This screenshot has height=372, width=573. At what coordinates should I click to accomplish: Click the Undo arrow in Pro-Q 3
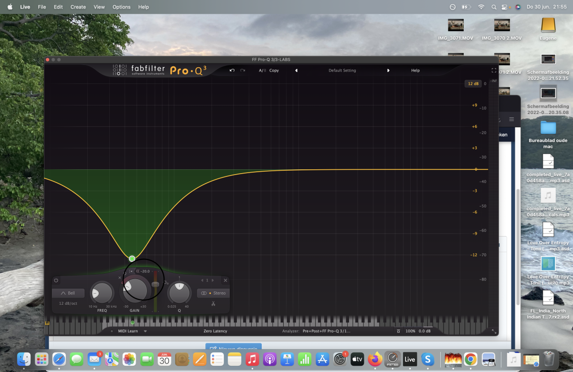[x=232, y=70]
